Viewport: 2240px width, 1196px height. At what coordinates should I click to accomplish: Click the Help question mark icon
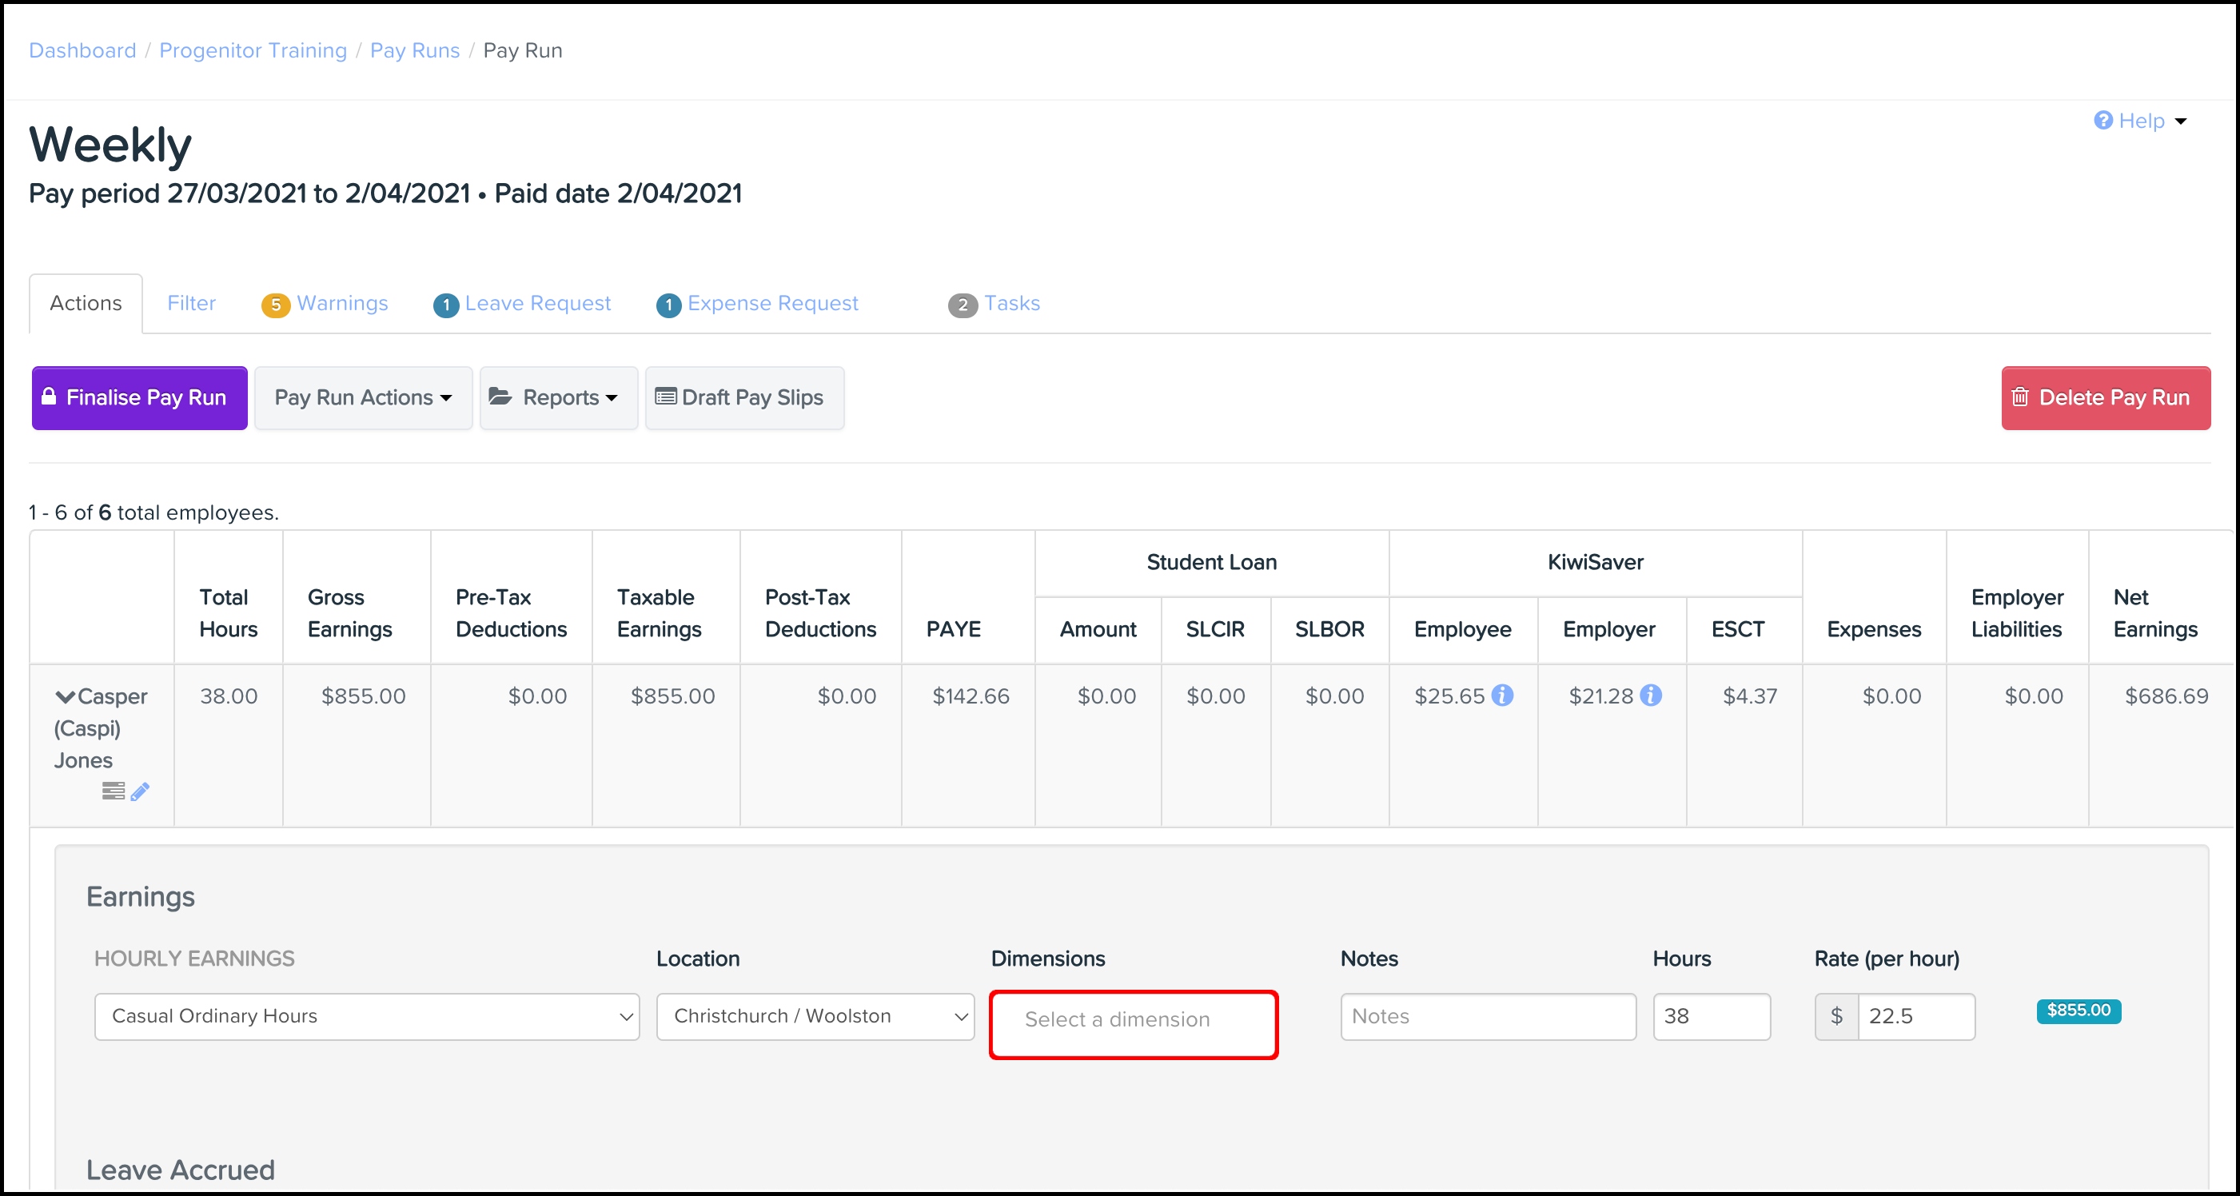[x=2102, y=121]
